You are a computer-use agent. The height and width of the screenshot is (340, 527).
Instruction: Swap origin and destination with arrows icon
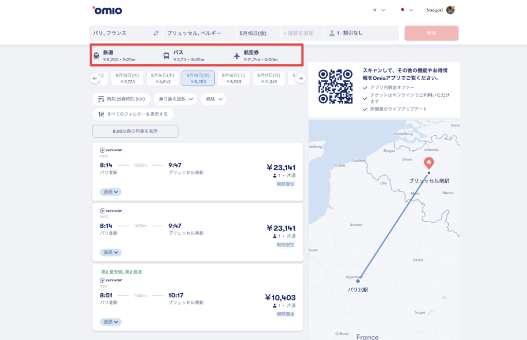pos(156,33)
